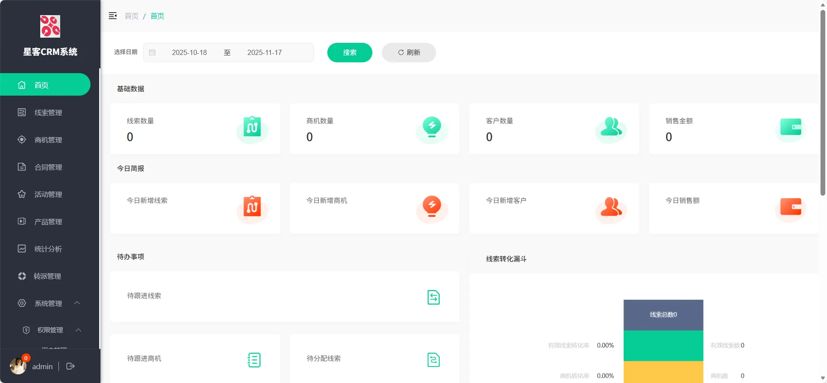Click the 线索总数 funnel segment
This screenshot has width=827, height=383.
[663, 315]
